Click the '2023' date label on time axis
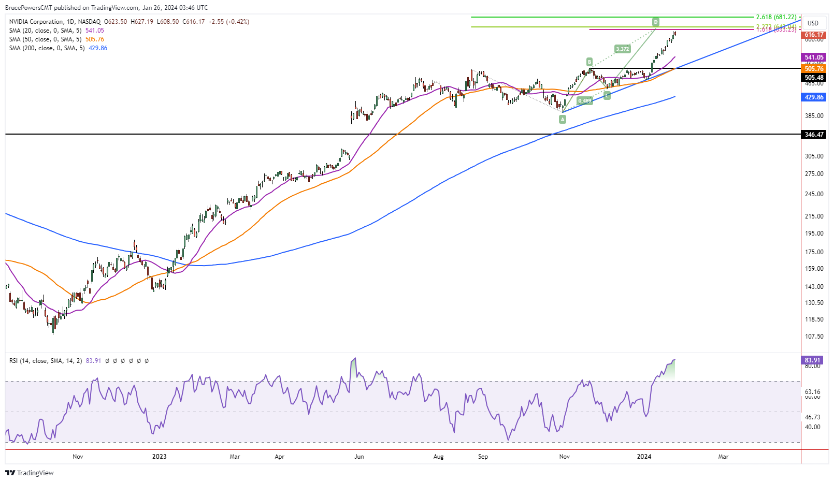Image resolution: width=834 pixels, height=482 pixels. coord(160,457)
